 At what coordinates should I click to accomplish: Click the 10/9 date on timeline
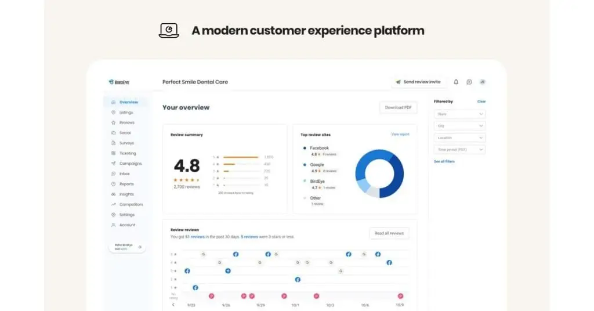tap(400, 305)
